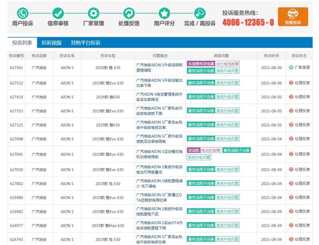Click the 车身附件及电器 tag in row 627561

tap(201, 64)
